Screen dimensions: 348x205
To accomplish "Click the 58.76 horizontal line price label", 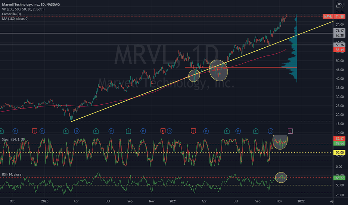I will pos(339,45).
